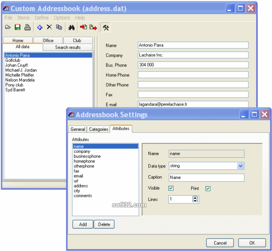Open the Data type dropdown
This screenshot has height=251, width=272.
[240, 166]
